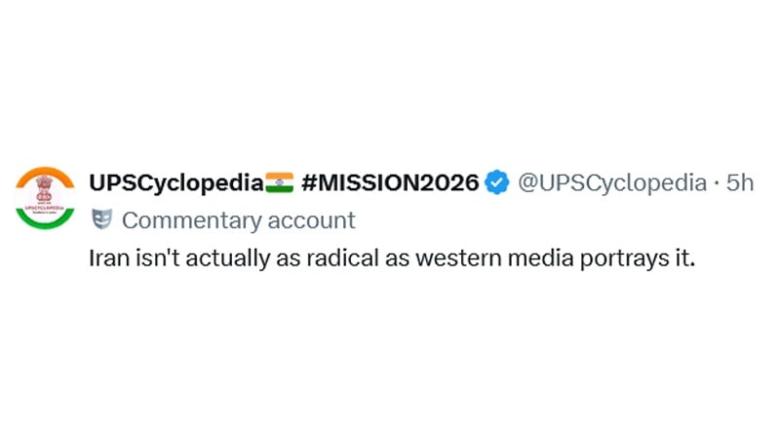The width and height of the screenshot is (780, 439).
Task: Open the UPSCyclopedia profile avatar
Action: click(45, 200)
